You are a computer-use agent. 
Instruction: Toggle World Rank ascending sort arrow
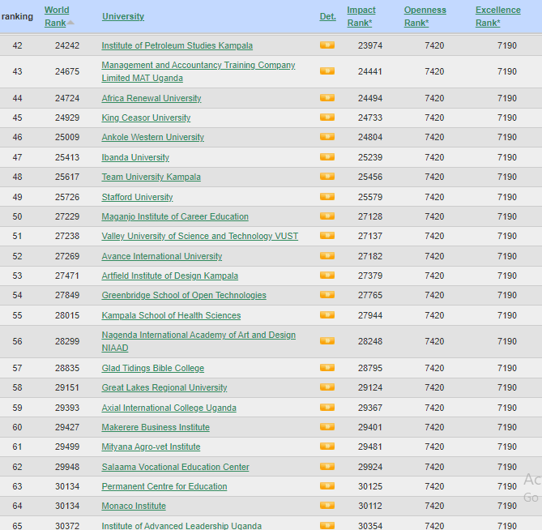pos(70,23)
